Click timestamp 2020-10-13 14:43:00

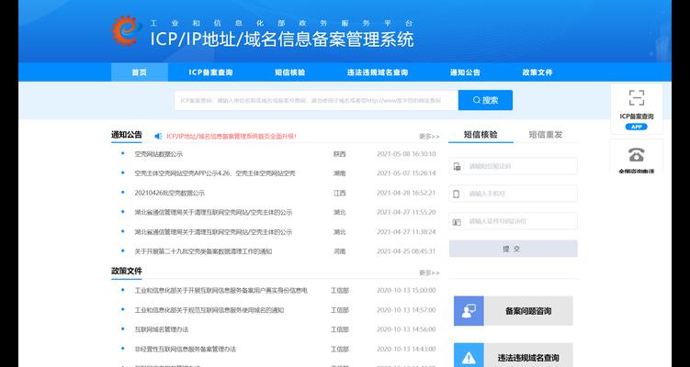[406, 349]
